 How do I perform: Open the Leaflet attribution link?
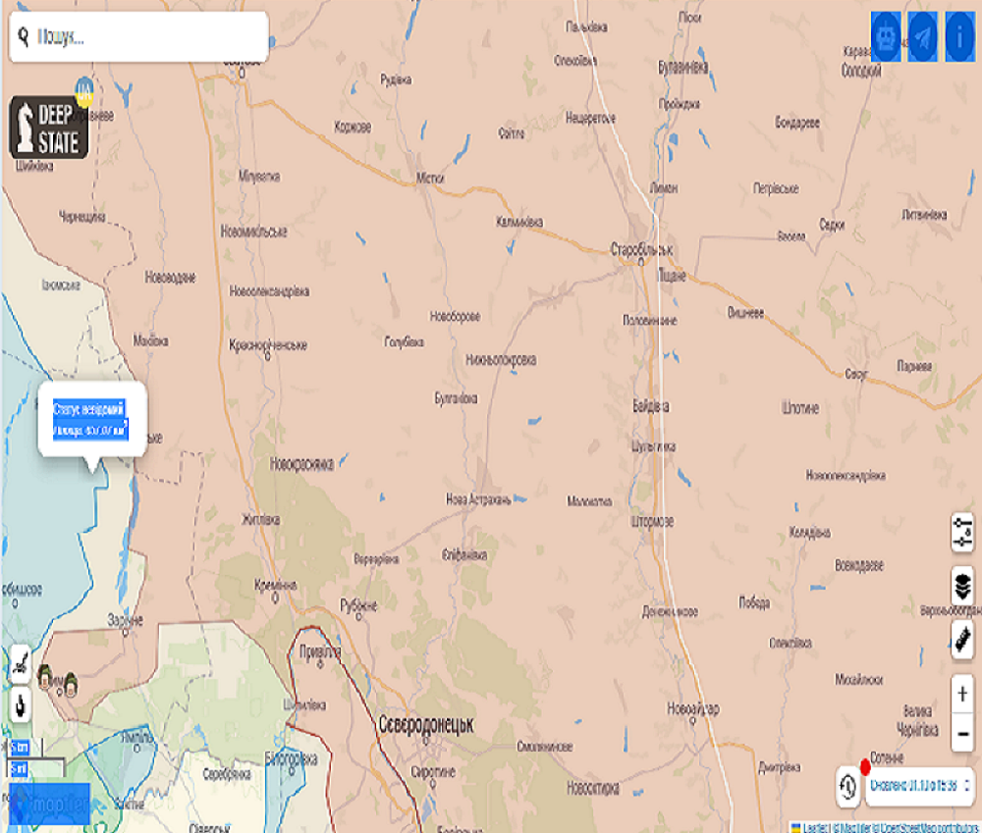click(x=814, y=826)
